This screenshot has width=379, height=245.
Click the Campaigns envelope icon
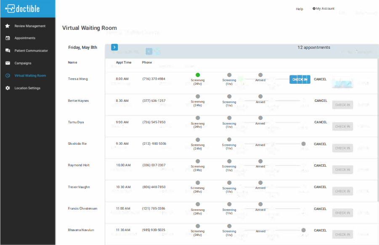(x=8, y=63)
